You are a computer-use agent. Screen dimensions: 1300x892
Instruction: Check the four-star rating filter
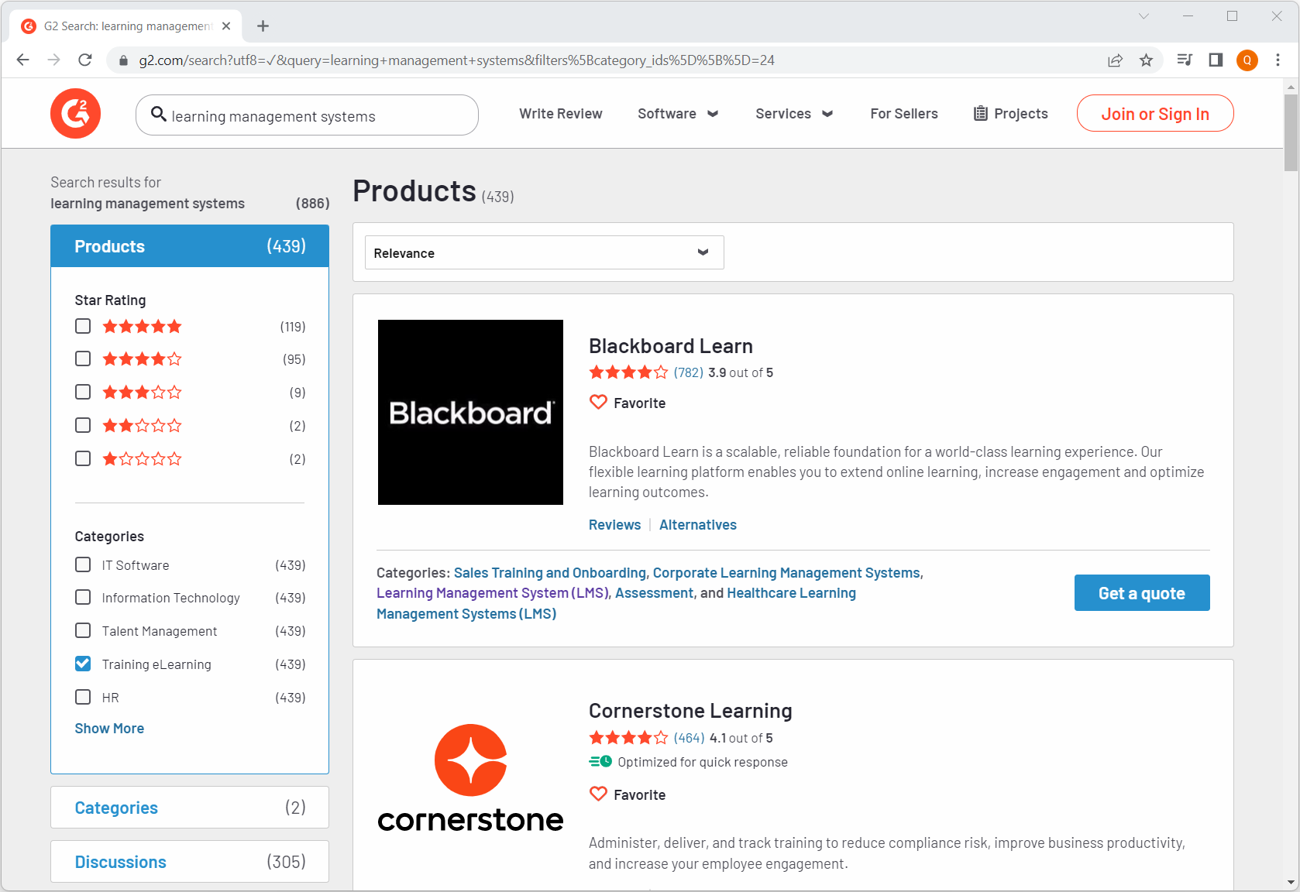83,359
